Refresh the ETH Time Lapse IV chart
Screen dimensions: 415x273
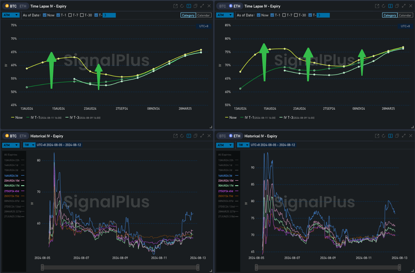[384, 6]
